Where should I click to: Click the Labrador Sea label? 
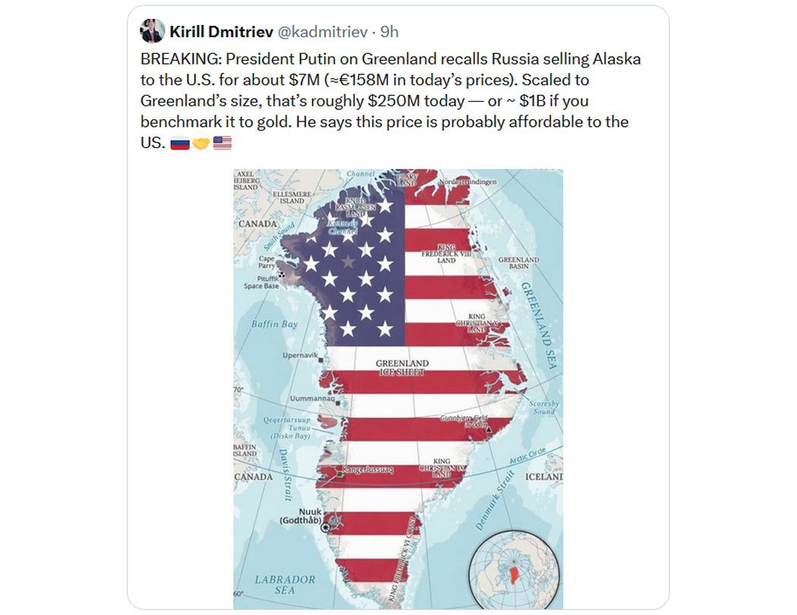pos(284,585)
